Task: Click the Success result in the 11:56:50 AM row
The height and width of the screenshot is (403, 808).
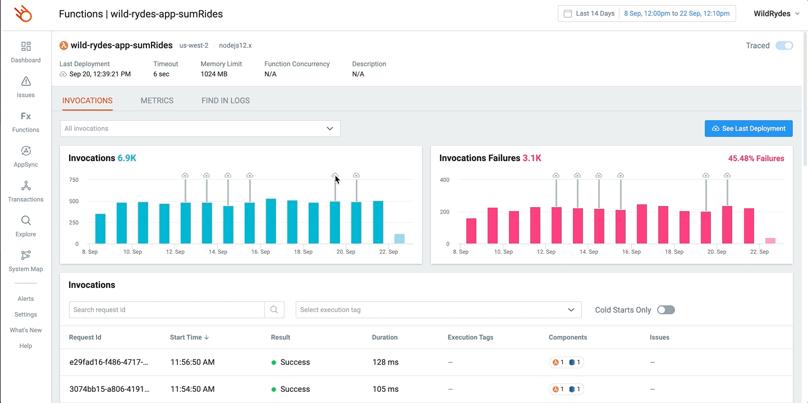Action: coord(291,362)
